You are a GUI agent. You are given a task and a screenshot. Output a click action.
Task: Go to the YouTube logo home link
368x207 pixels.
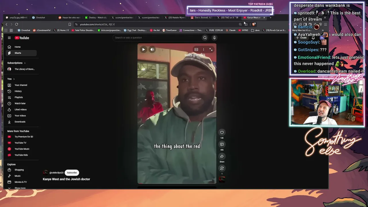[22, 38]
